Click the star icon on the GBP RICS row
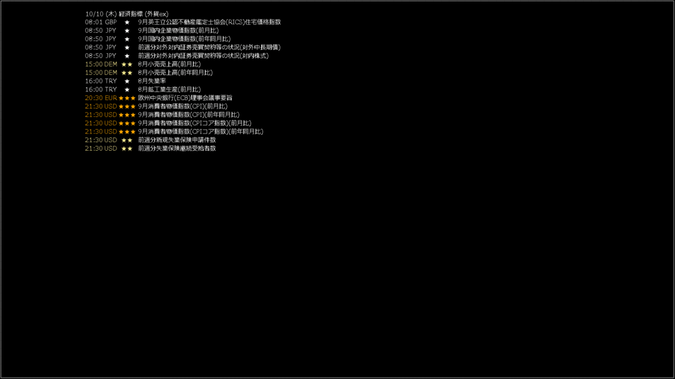 127,22
